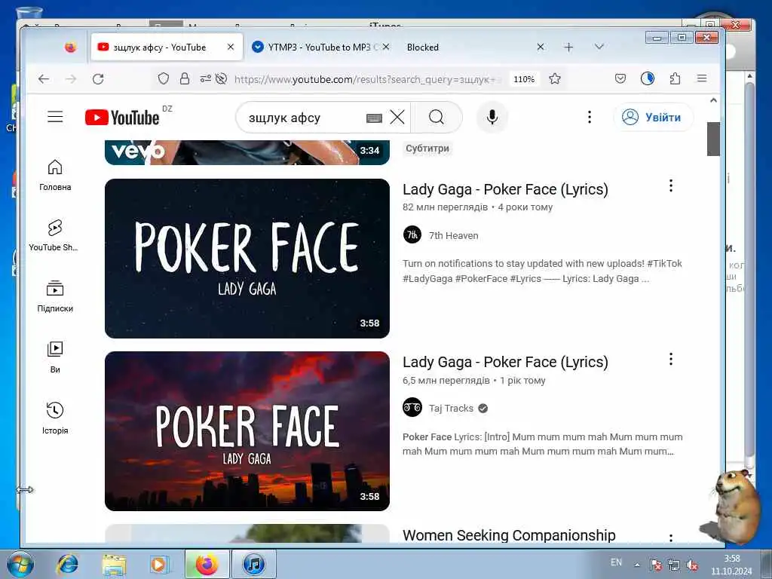The image size is (772, 579).
Task: Open the Ви section in sidebar
Action: pyautogui.click(x=55, y=357)
